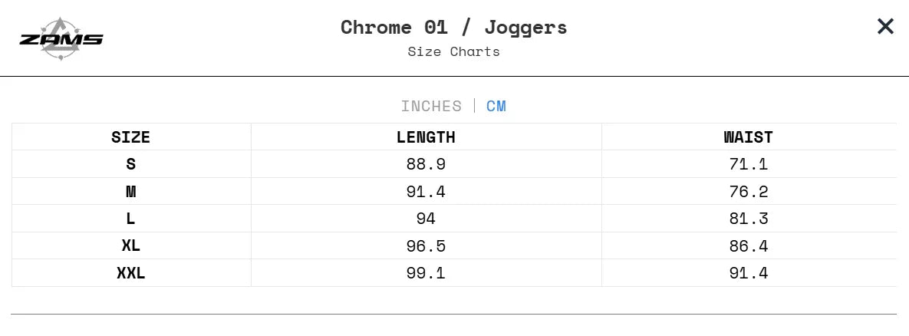This screenshot has height=336, width=909.
Task: Click the Chrome 01 / Joggers title
Action: point(453,27)
